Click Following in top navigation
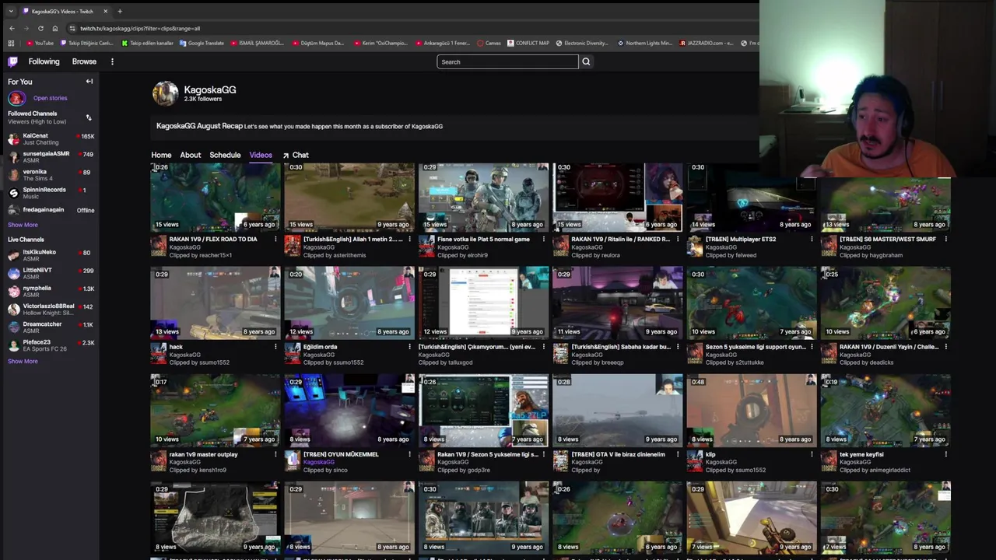Viewport: 996px width, 560px height. point(44,61)
